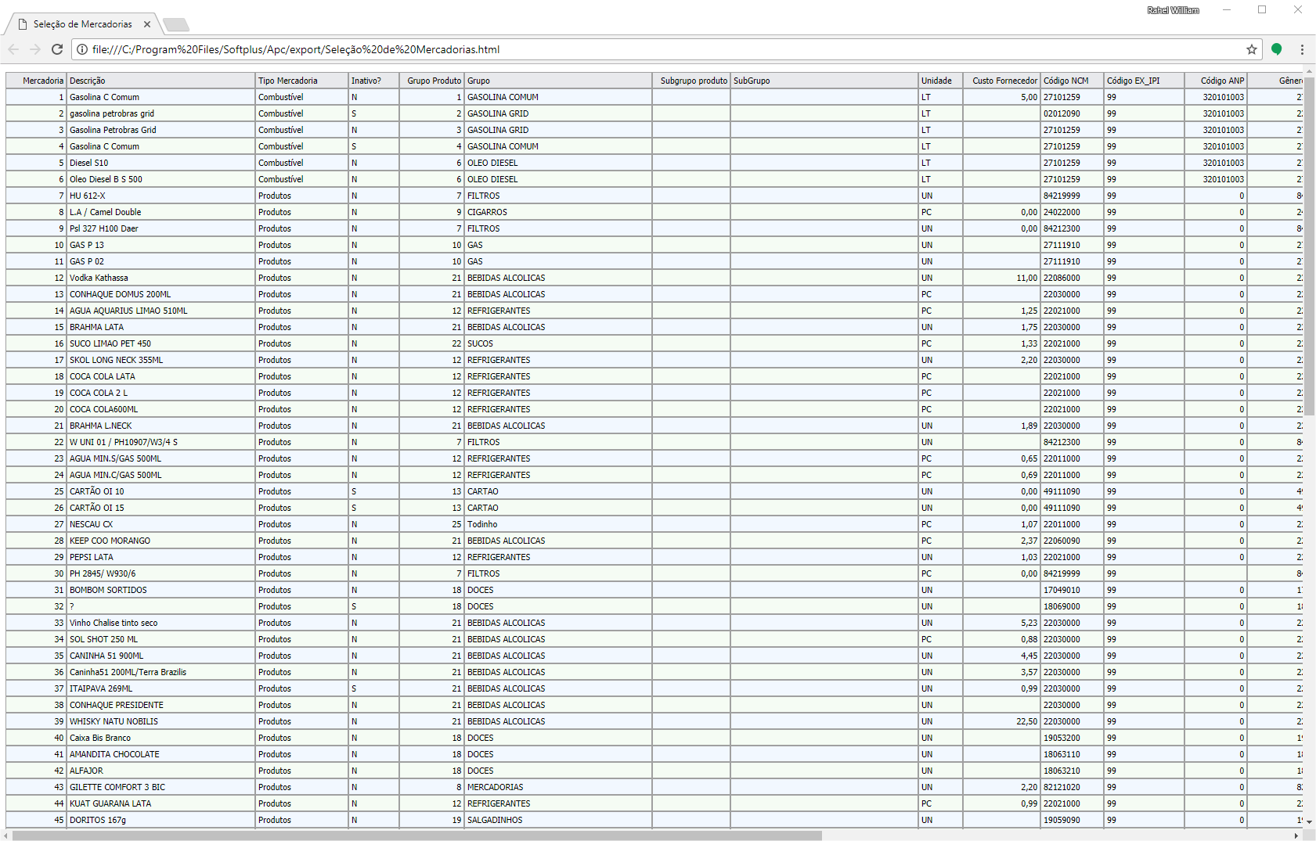Click the browser forward arrow
The width and height of the screenshot is (1316, 841).
(35, 49)
